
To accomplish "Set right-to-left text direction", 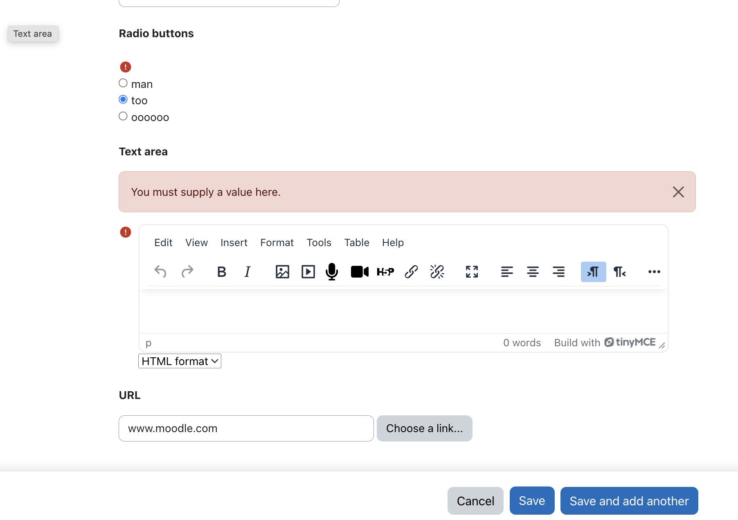I will [619, 271].
